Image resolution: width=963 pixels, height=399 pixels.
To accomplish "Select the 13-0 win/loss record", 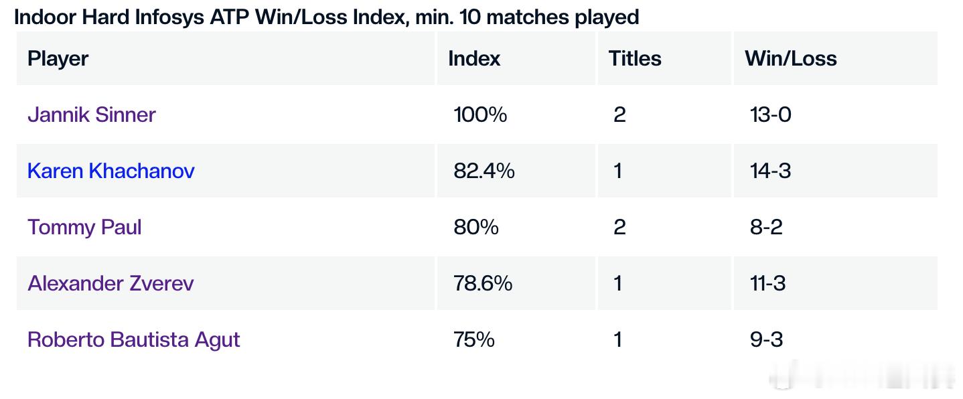I will [771, 114].
